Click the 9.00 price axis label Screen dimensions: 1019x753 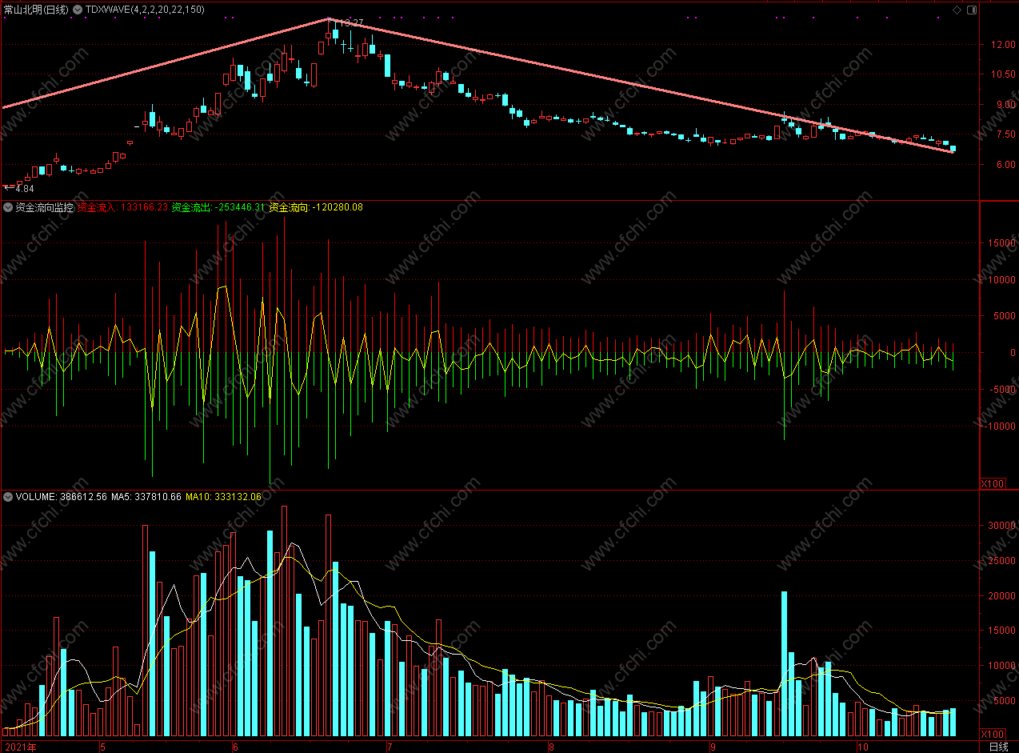click(1005, 105)
